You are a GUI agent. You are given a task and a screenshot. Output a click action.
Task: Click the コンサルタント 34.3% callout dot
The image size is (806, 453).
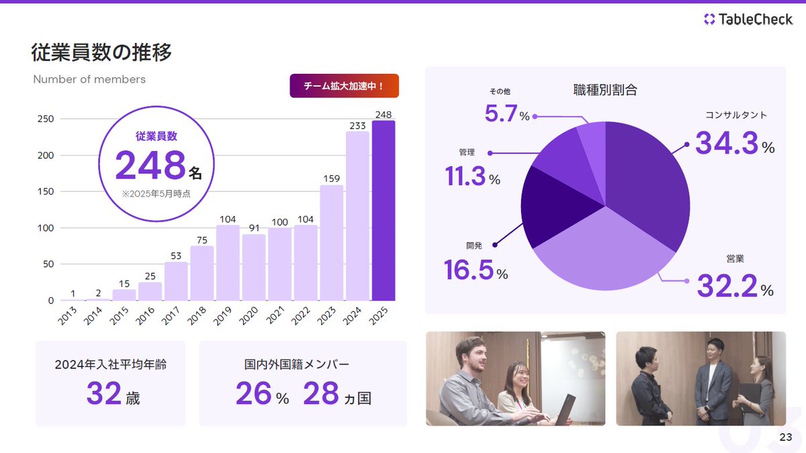[686, 143]
